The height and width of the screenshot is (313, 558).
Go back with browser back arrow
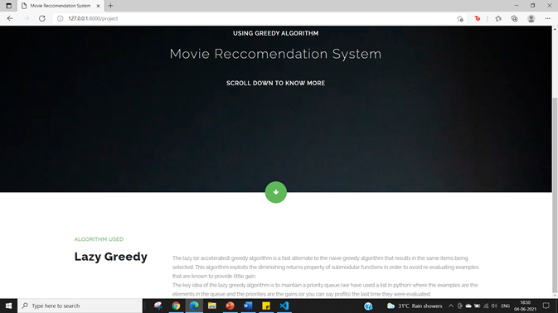pos(10,18)
